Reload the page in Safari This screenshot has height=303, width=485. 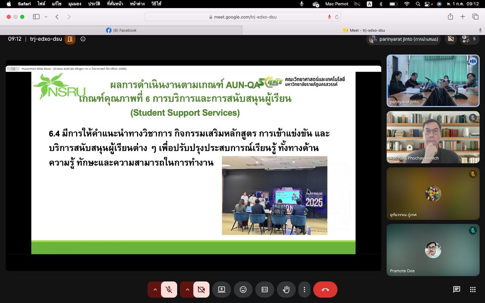tap(336, 17)
